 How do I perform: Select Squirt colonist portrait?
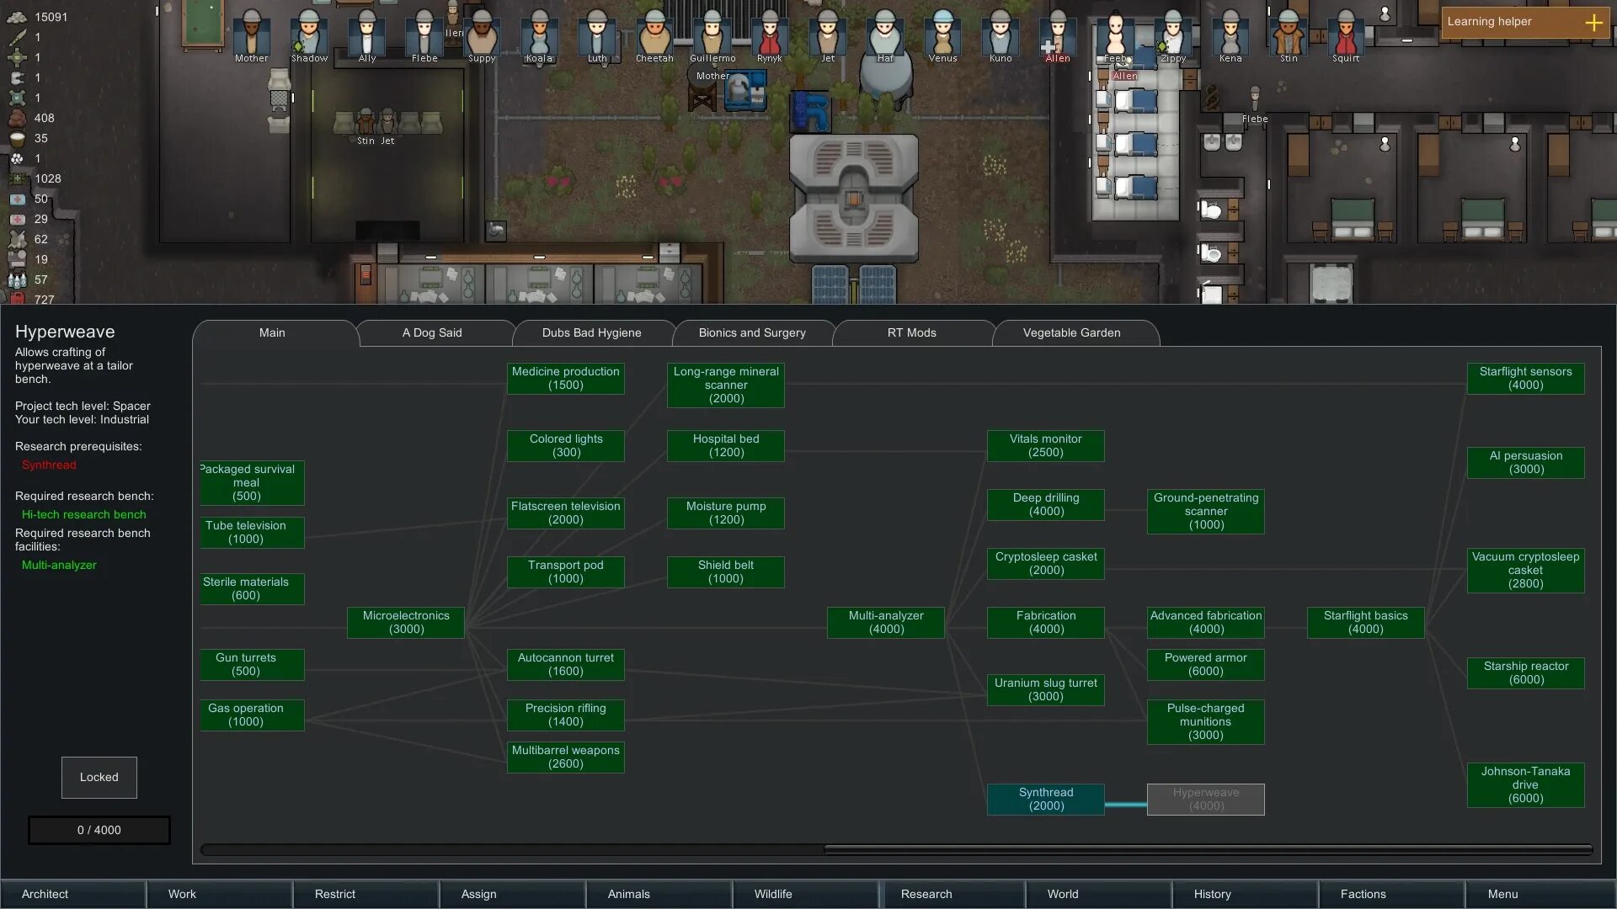pyautogui.click(x=1346, y=35)
